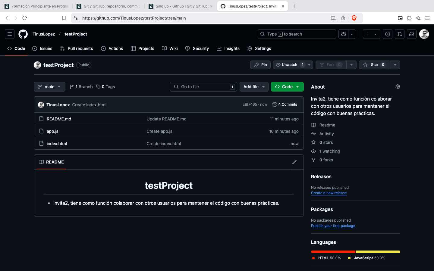Open the Security tab
The width and height of the screenshot is (434, 271).
pyautogui.click(x=197, y=48)
